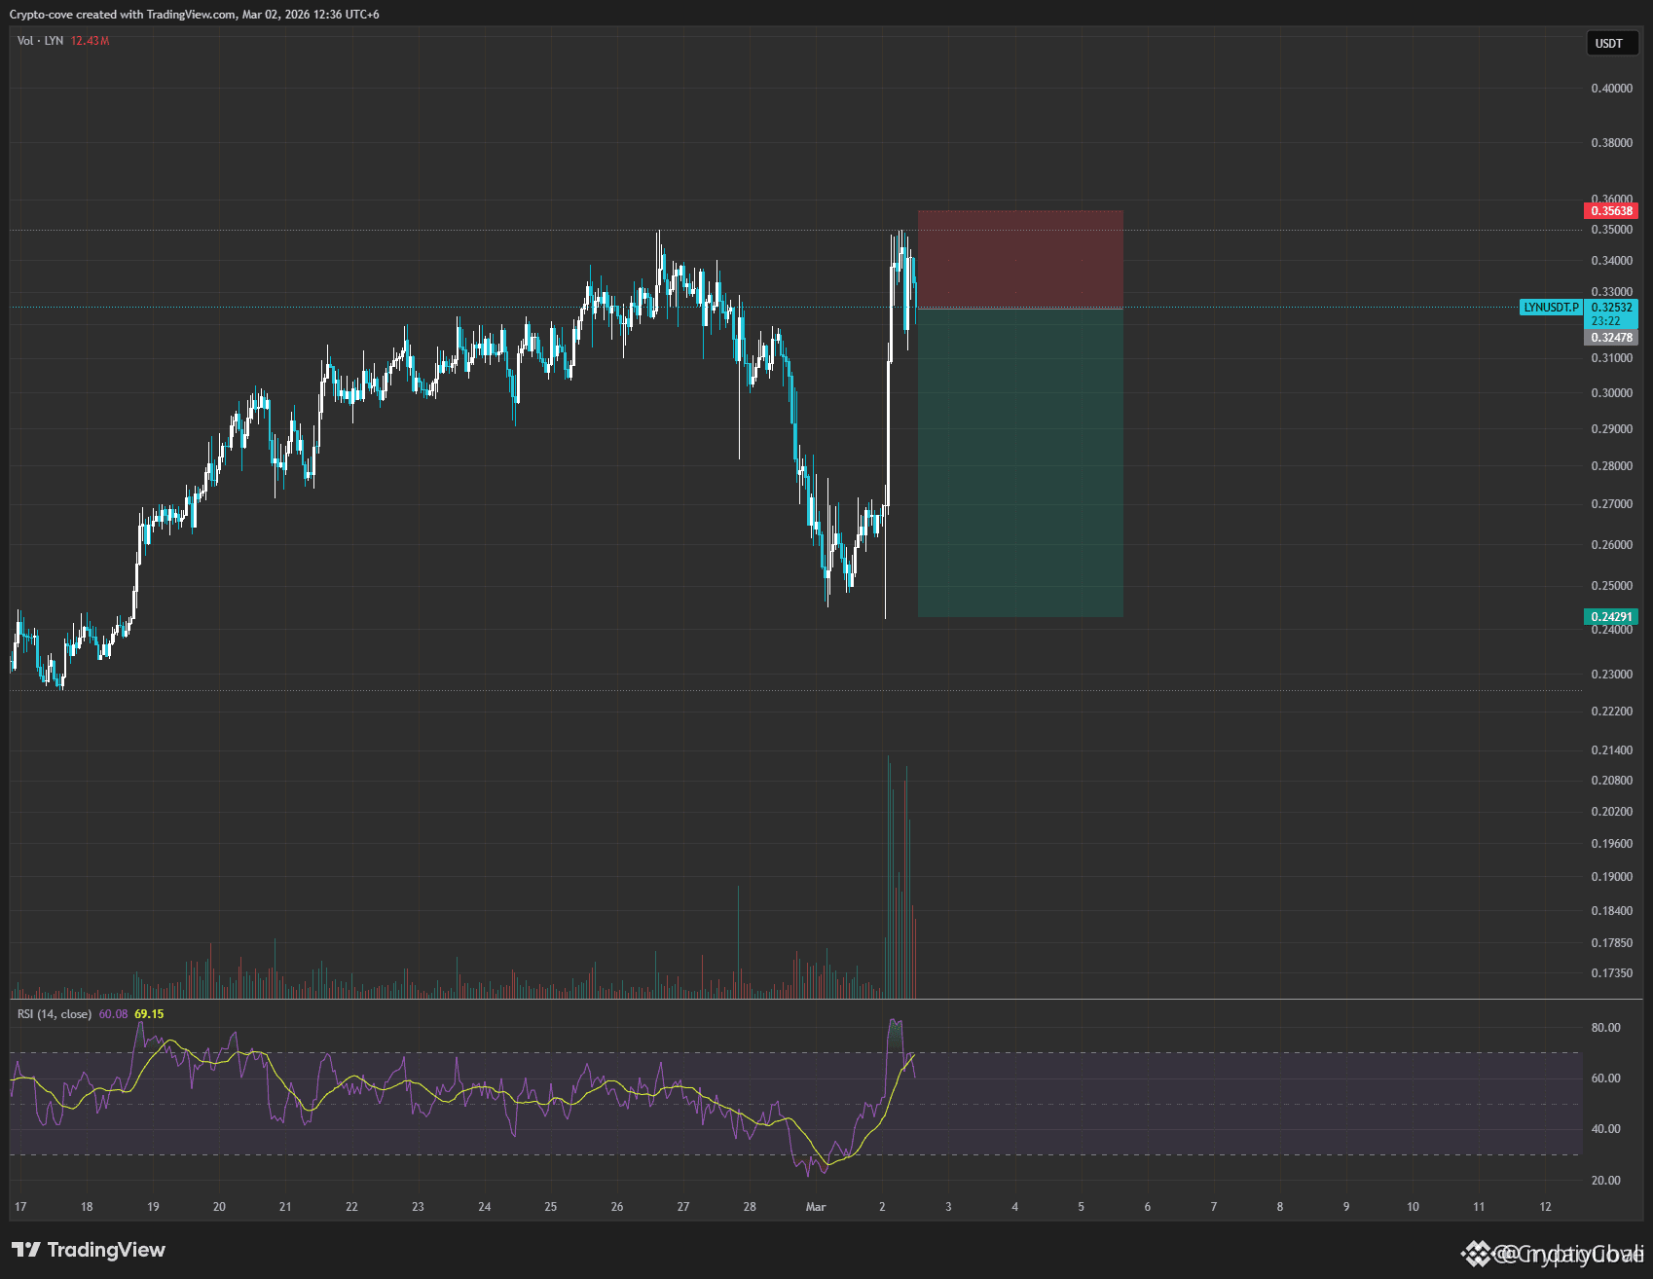Image resolution: width=1653 pixels, height=1279 pixels.
Task: Click the Mar label on time axis
Action: pos(816,1207)
